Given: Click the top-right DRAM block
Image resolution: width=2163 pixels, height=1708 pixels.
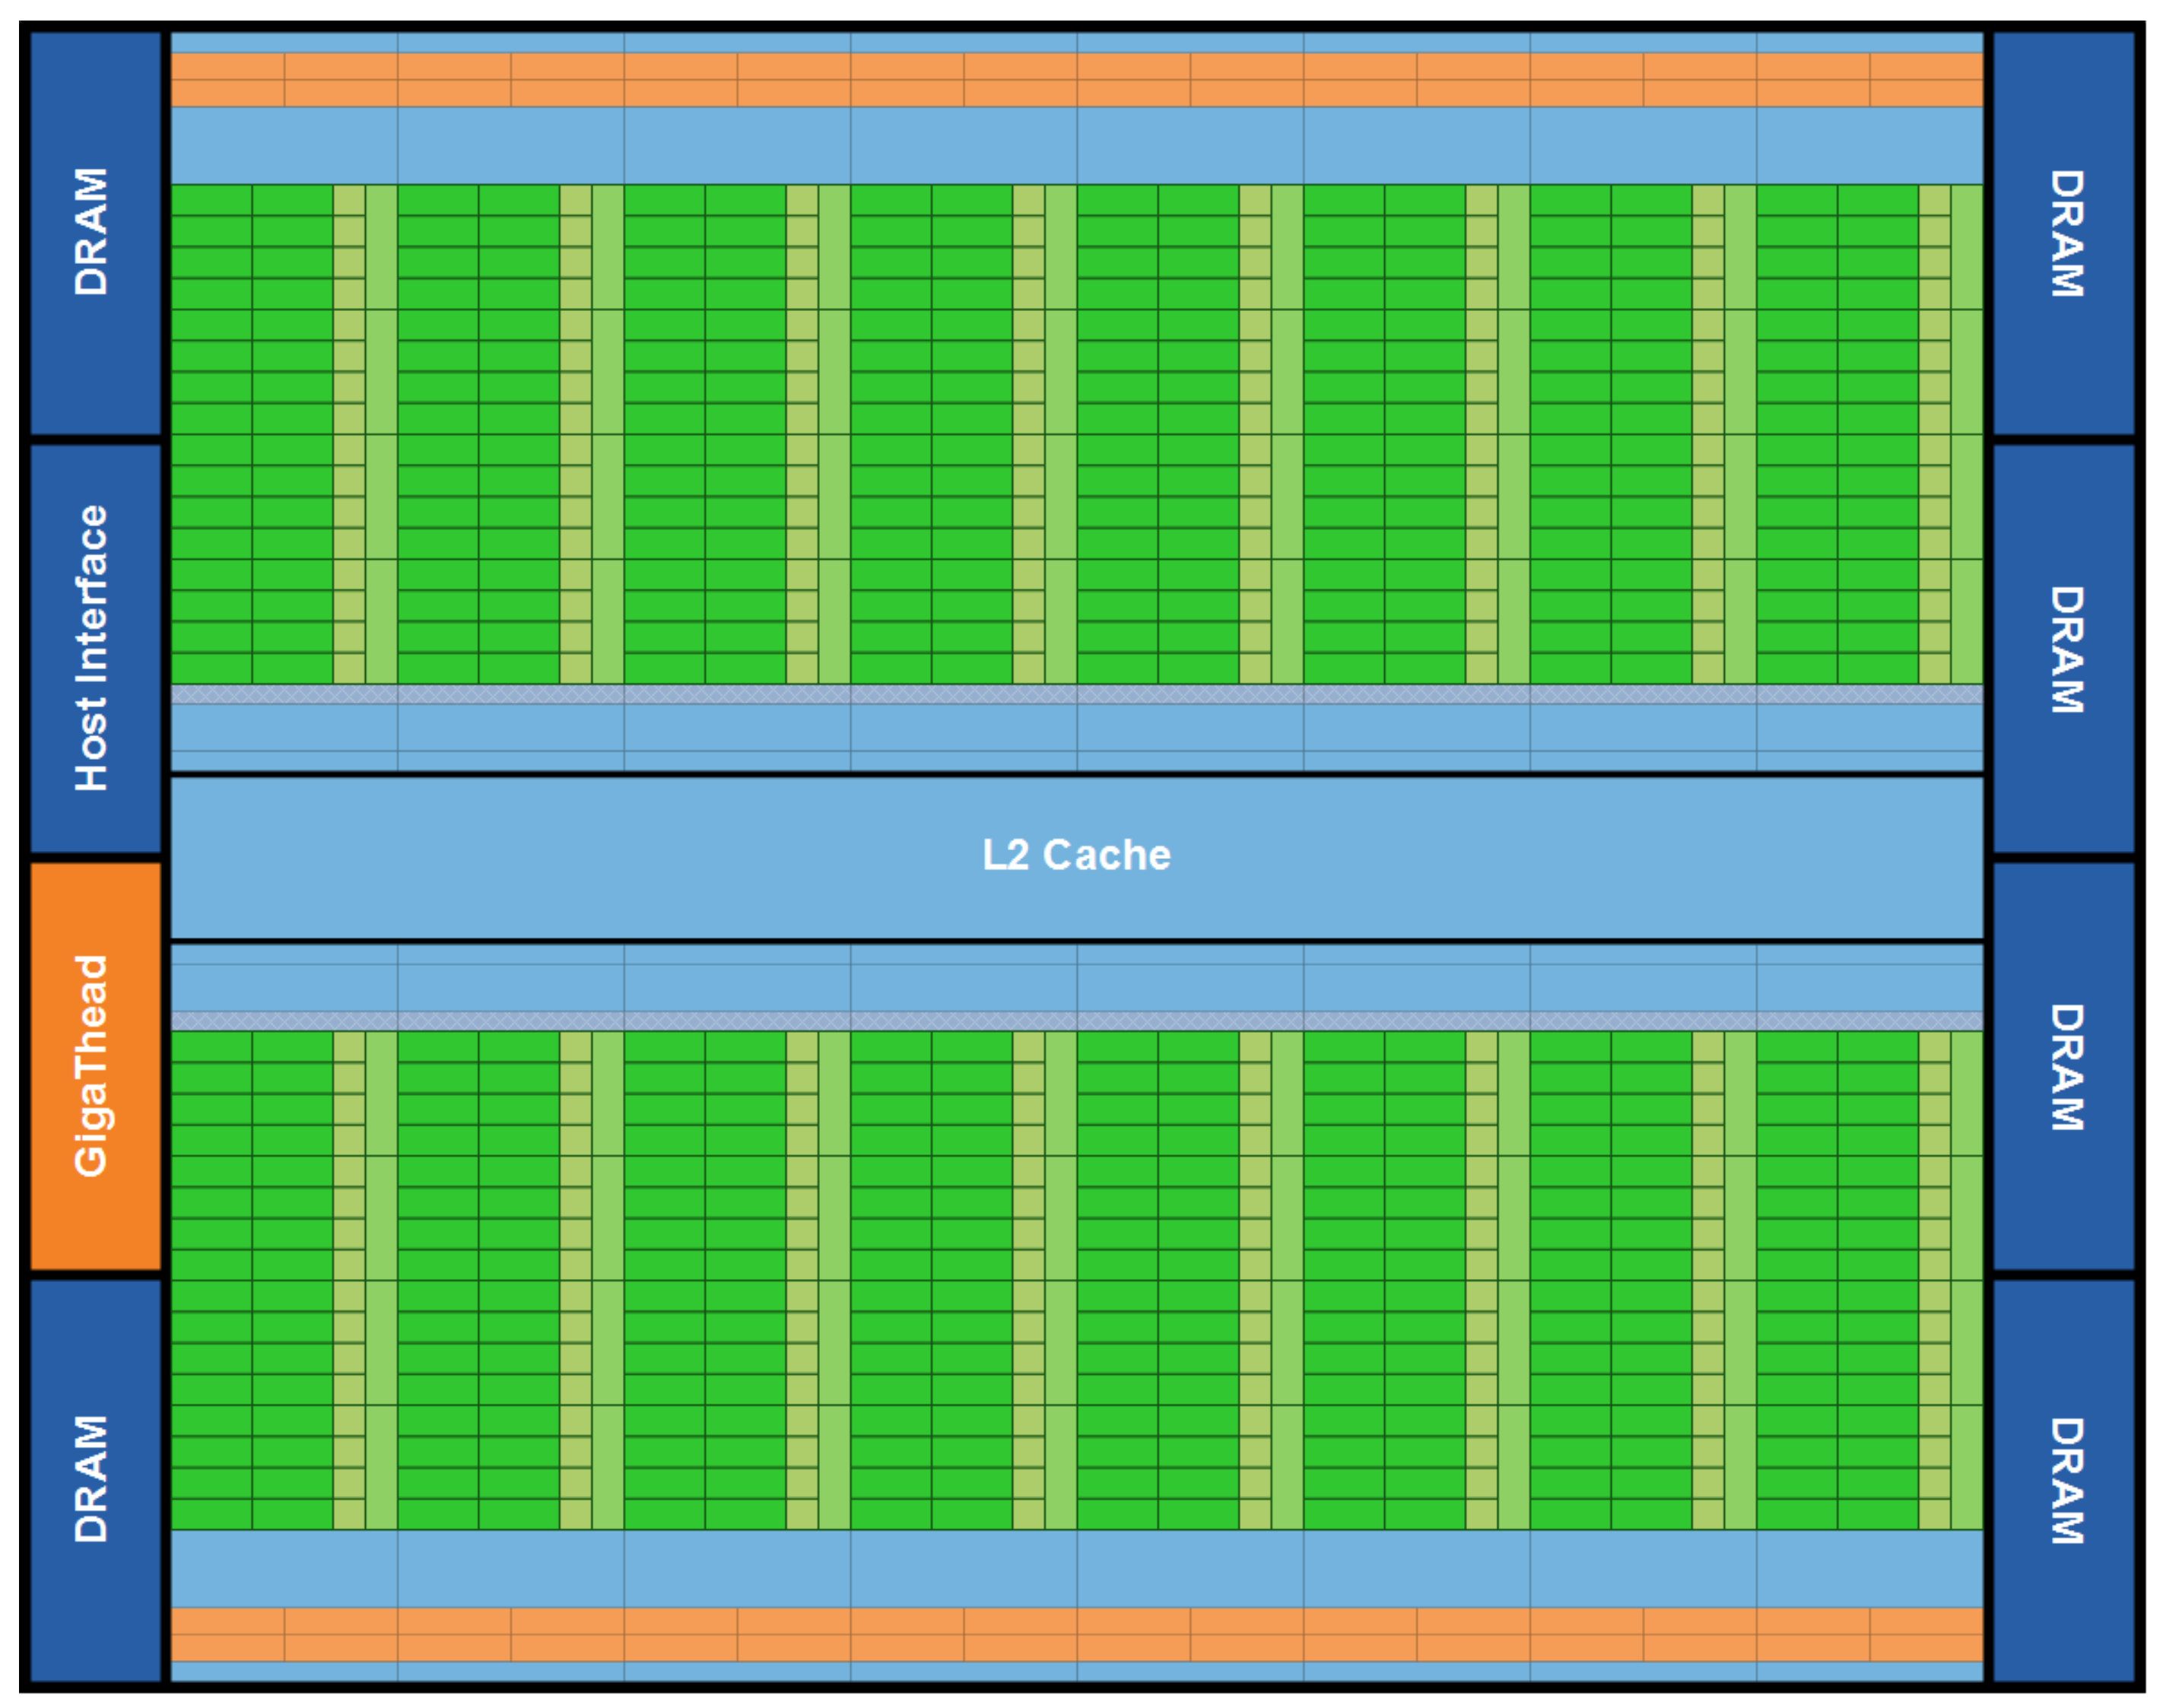Looking at the screenshot, I should click(2064, 233).
